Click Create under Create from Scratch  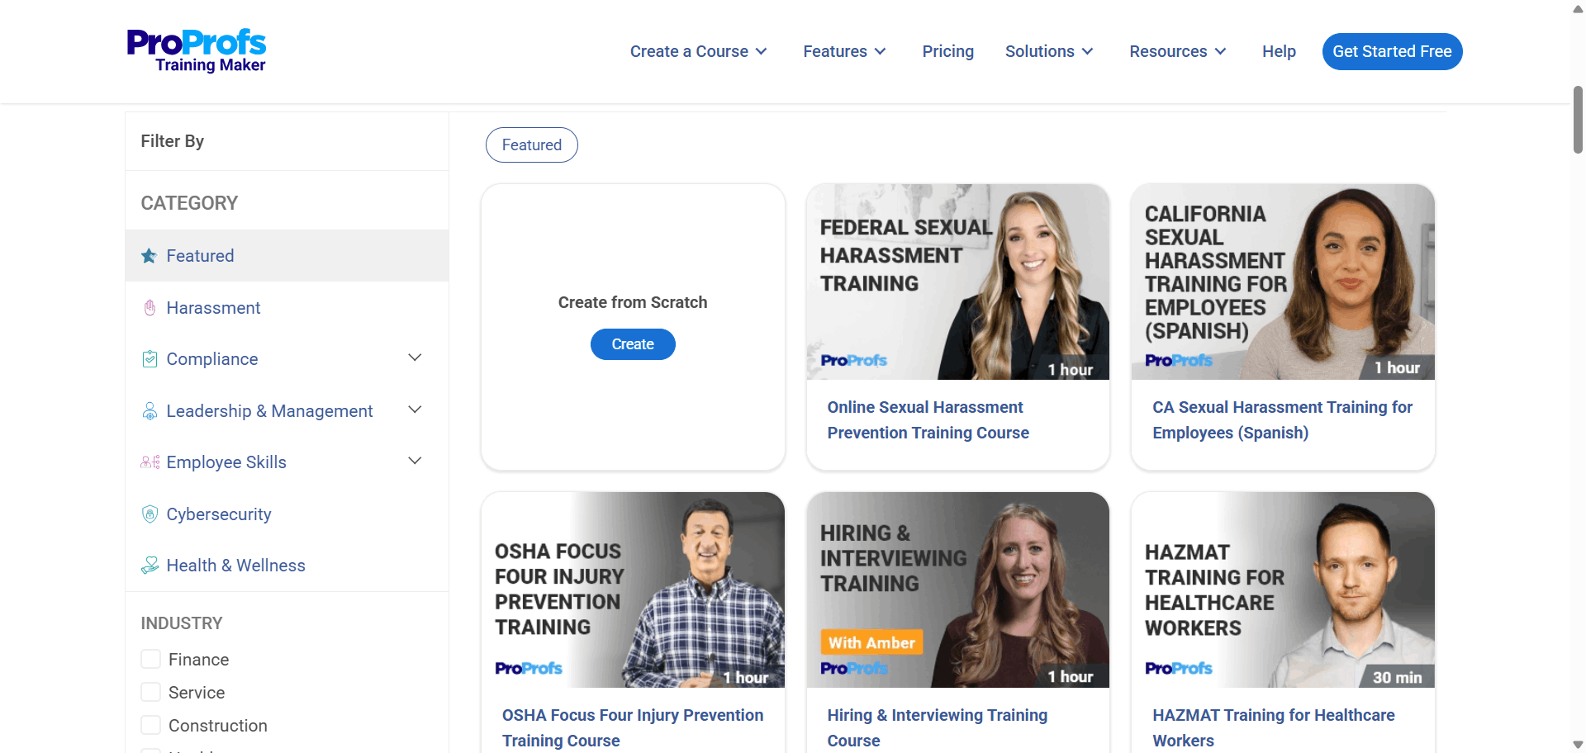pyautogui.click(x=633, y=344)
